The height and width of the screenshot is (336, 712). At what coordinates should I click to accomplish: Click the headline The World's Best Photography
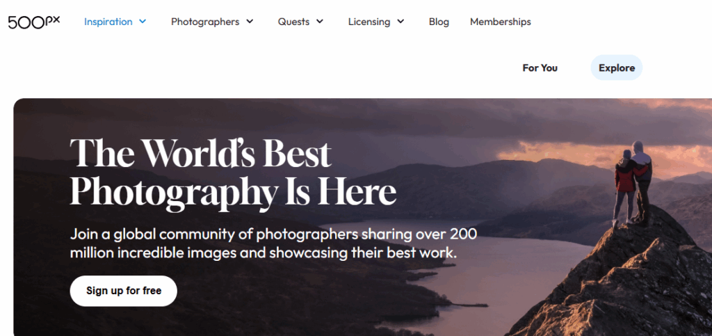click(x=233, y=173)
